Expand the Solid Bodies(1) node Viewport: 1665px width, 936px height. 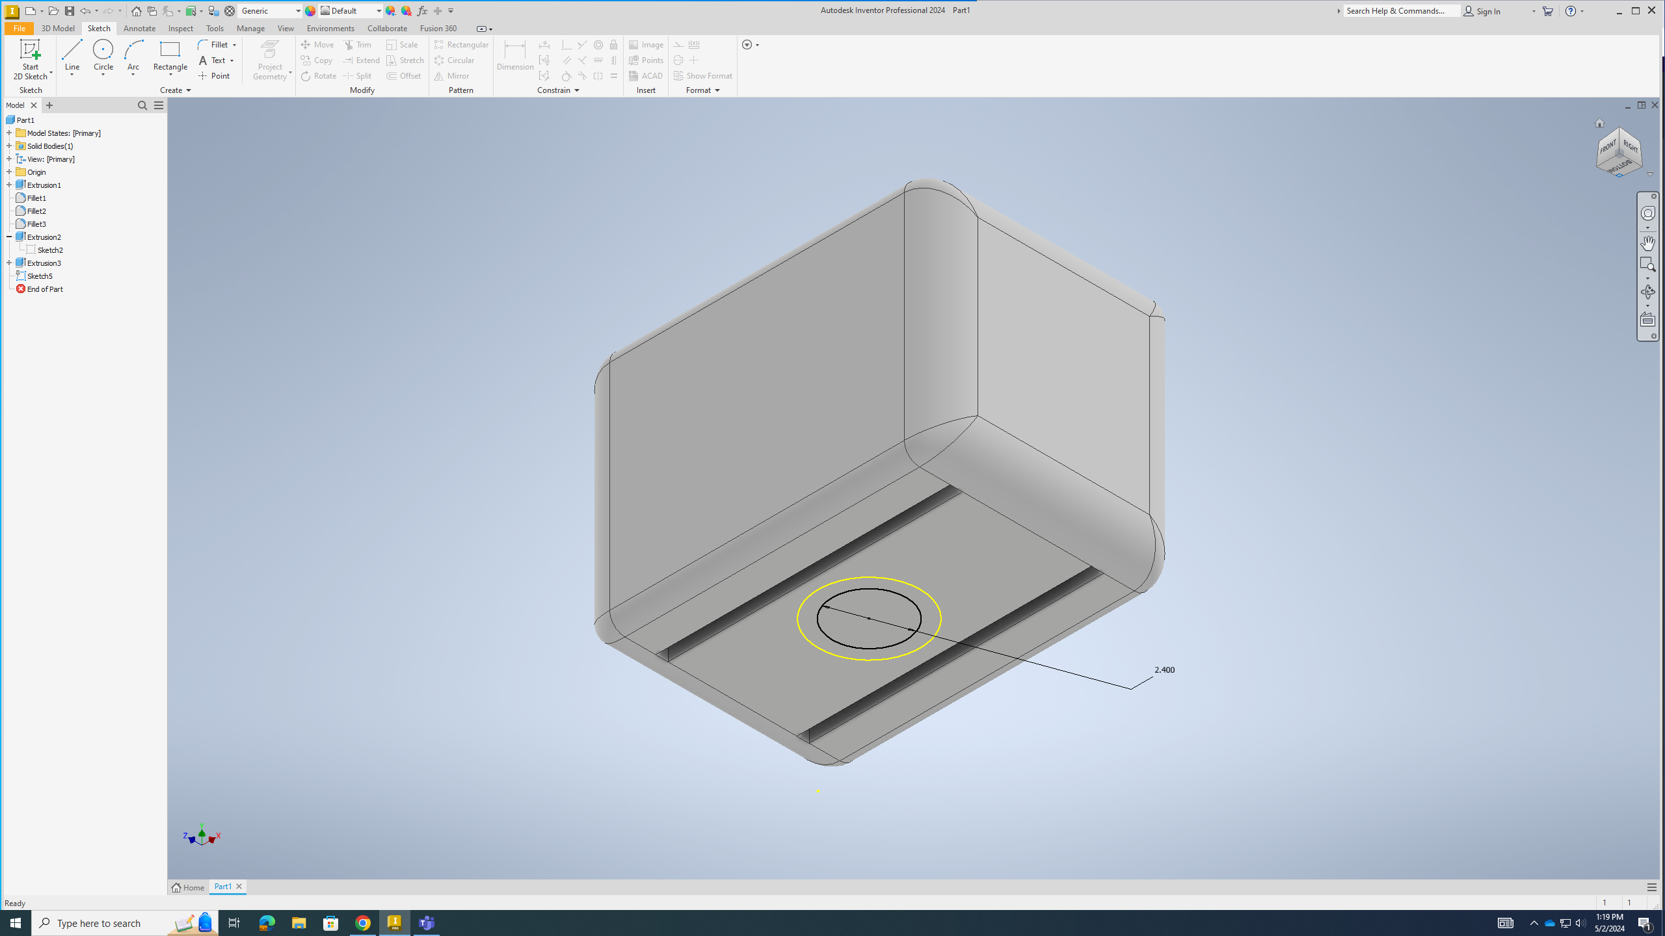9,146
